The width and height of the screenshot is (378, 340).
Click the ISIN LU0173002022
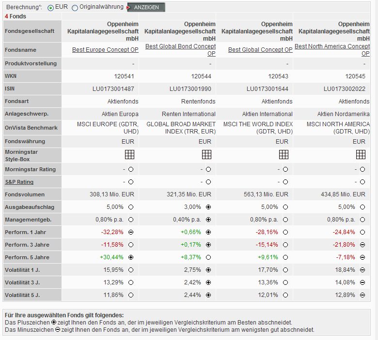tap(344, 89)
